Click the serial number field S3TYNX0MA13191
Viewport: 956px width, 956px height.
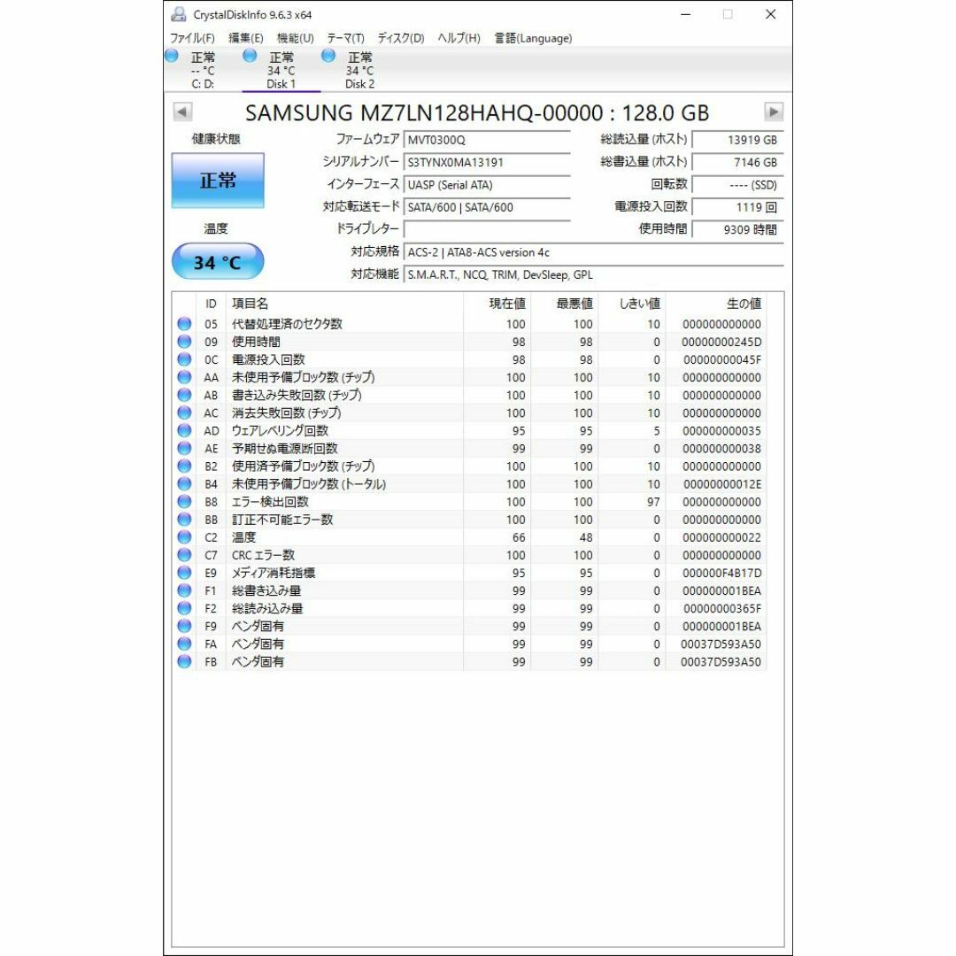coord(487,162)
